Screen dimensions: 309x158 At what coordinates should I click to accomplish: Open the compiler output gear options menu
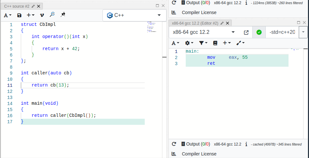[x=189, y=43]
